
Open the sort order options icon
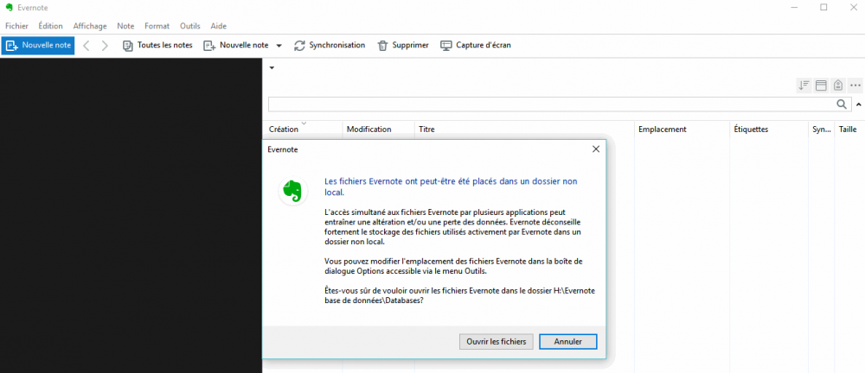click(804, 85)
